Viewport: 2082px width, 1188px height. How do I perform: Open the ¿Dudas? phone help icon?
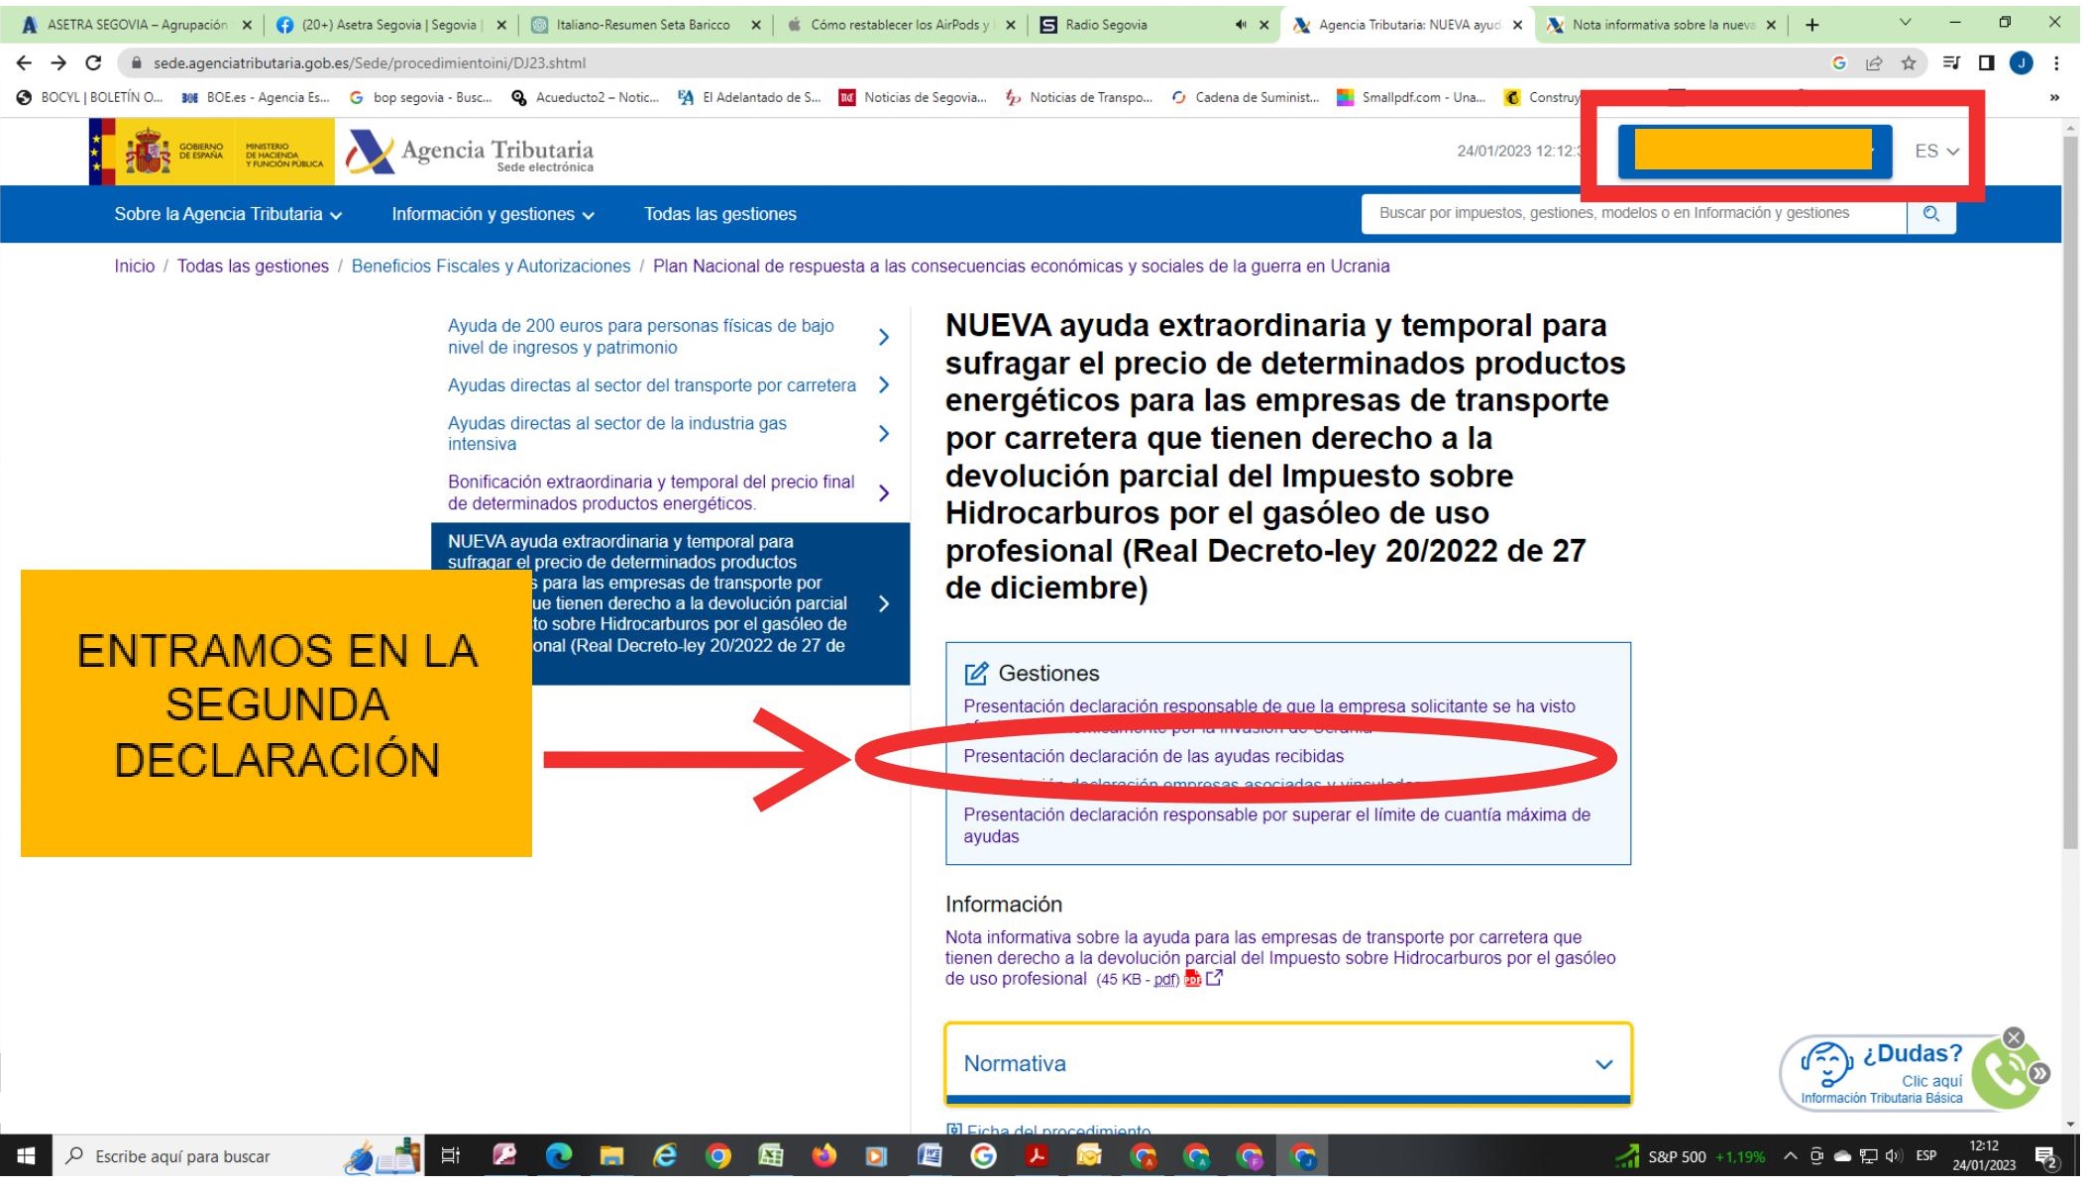pos(2002,1074)
